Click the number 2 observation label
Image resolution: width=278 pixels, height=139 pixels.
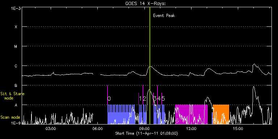(144, 98)
